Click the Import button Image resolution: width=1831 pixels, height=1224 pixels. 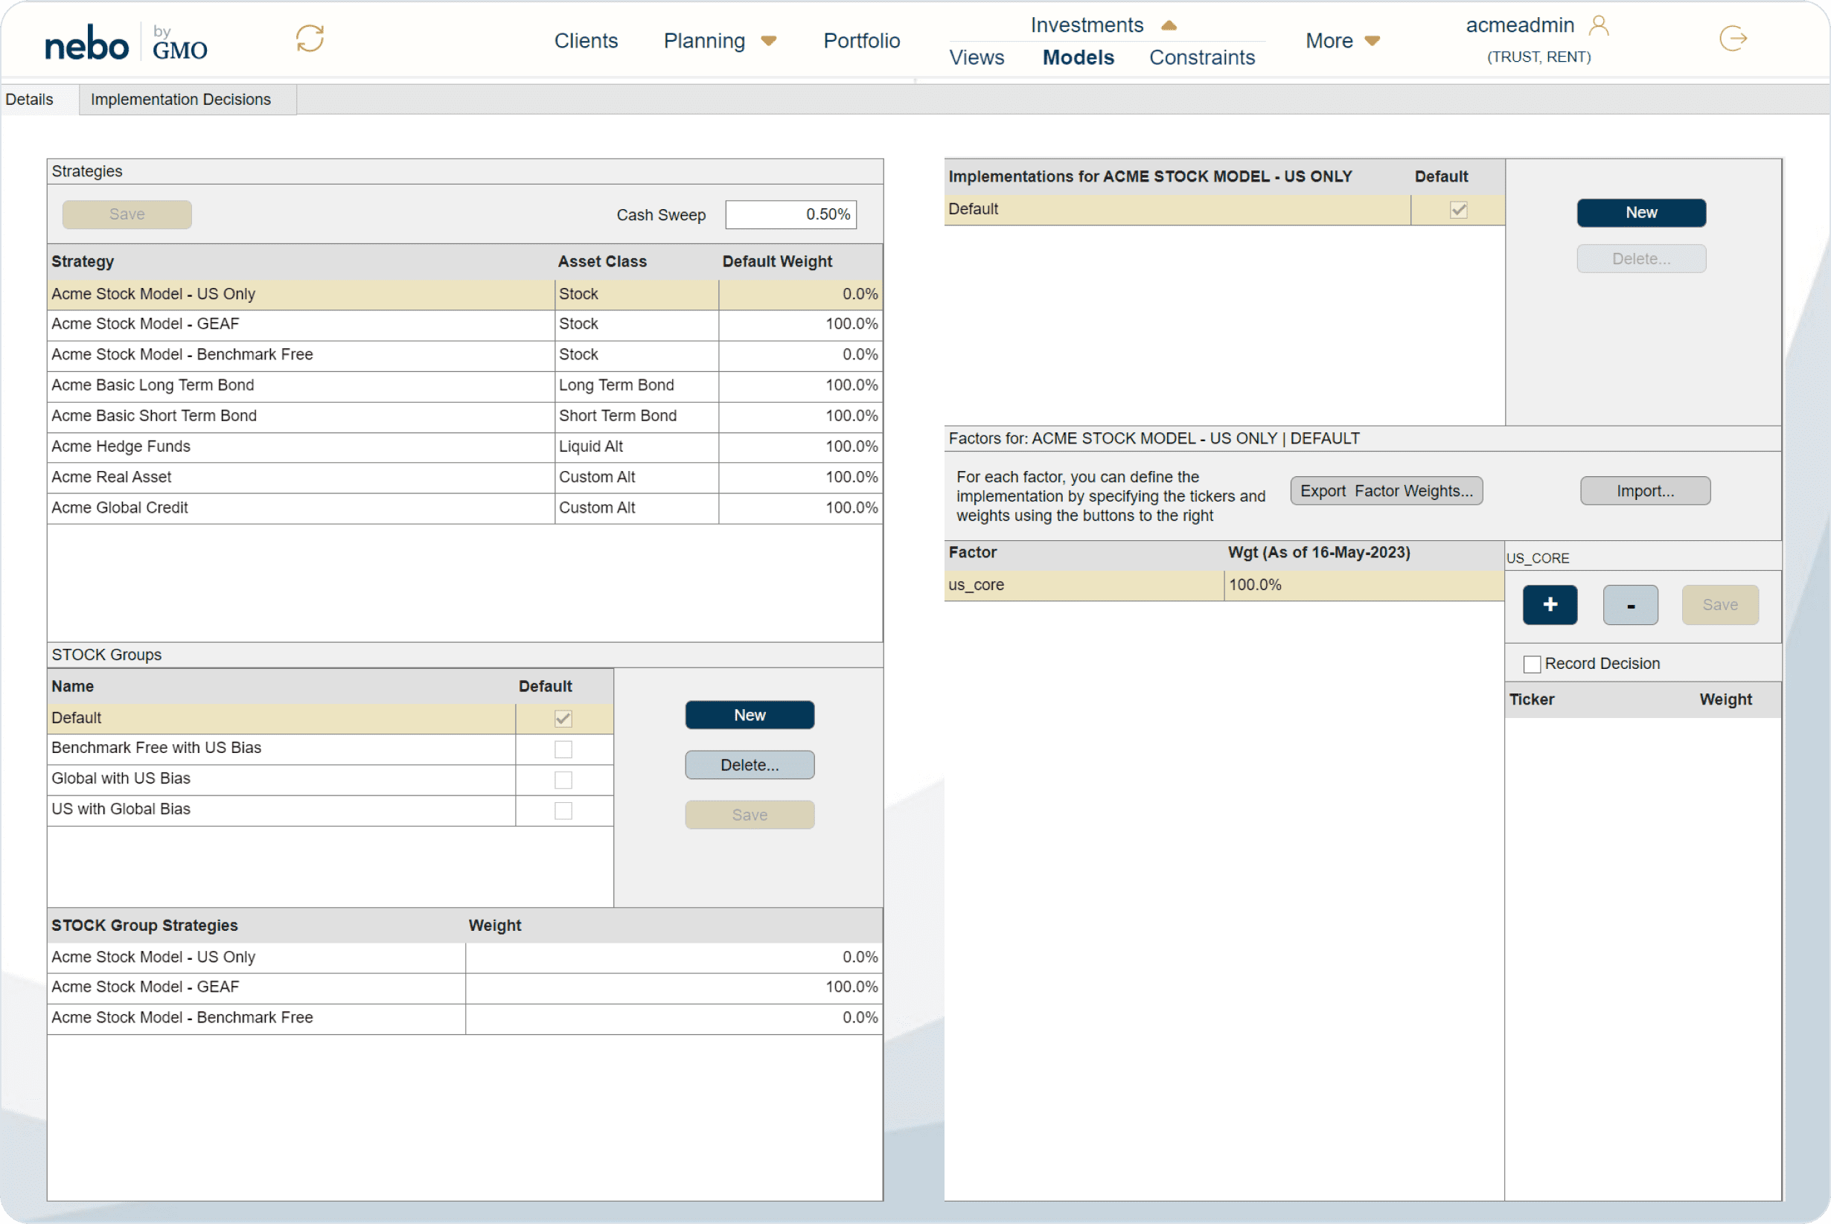pos(1644,491)
